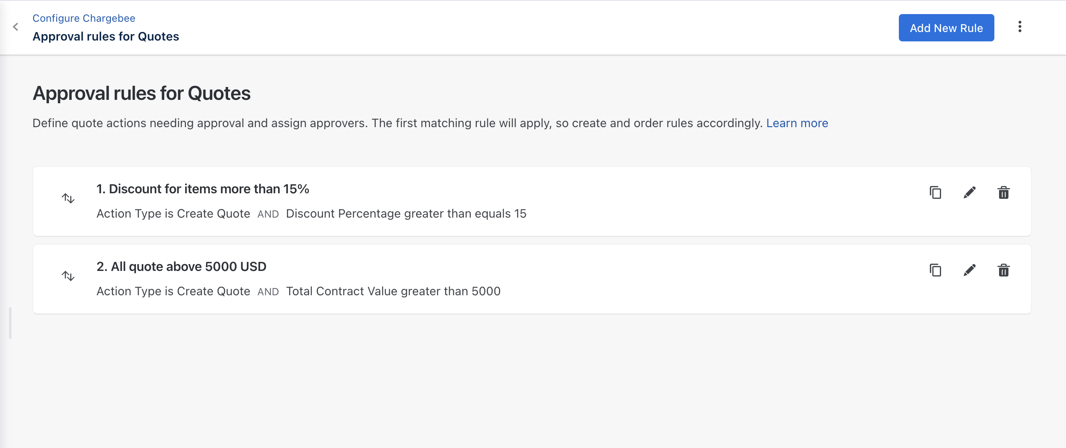Viewport: 1066px width, 448px height.
Task: Select the rule title All quote above 5000 USD
Action: 181,267
